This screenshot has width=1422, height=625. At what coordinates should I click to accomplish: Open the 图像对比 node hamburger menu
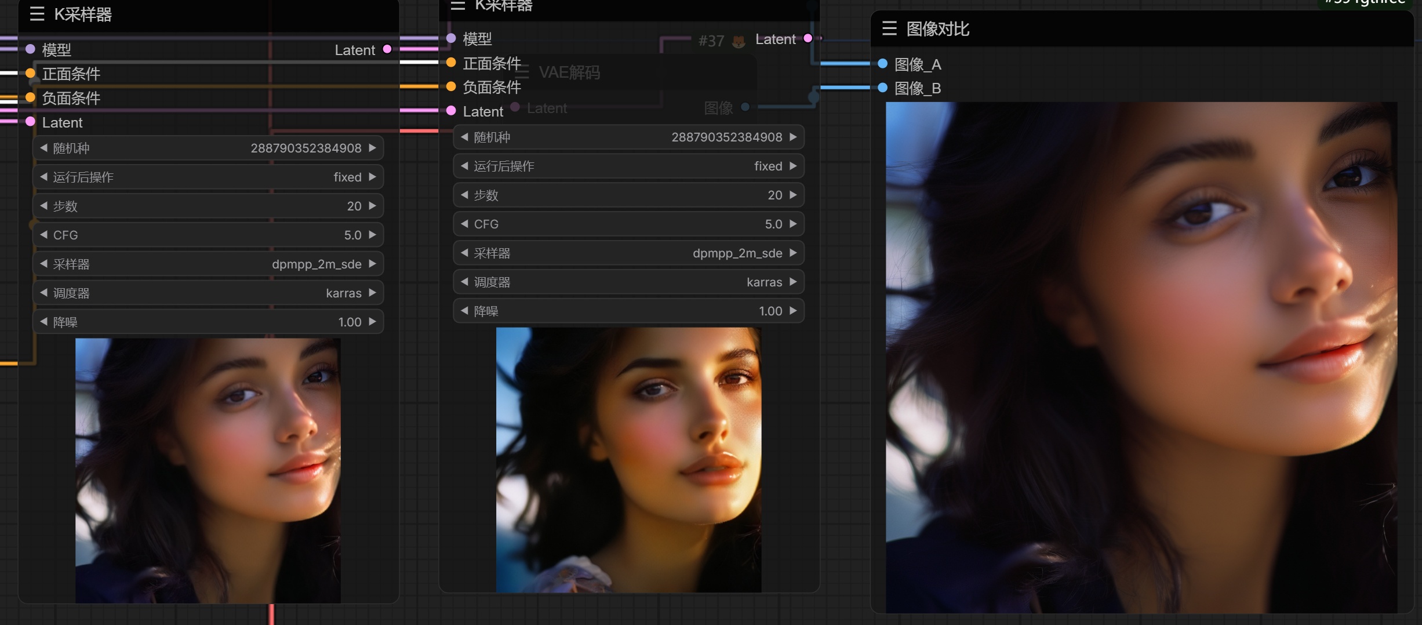point(889,28)
